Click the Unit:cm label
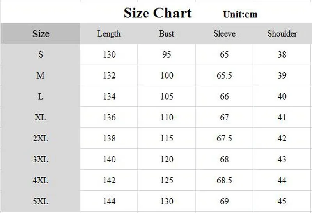The image size is (312, 213). tap(240, 14)
